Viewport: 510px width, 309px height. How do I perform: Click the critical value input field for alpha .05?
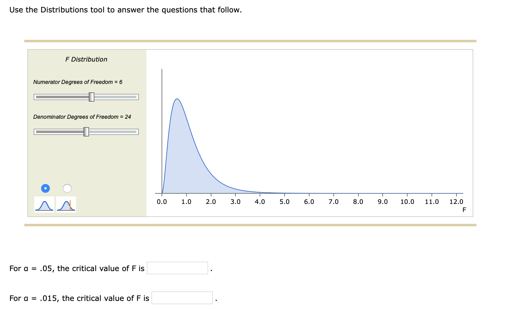pyautogui.click(x=178, y=268)
